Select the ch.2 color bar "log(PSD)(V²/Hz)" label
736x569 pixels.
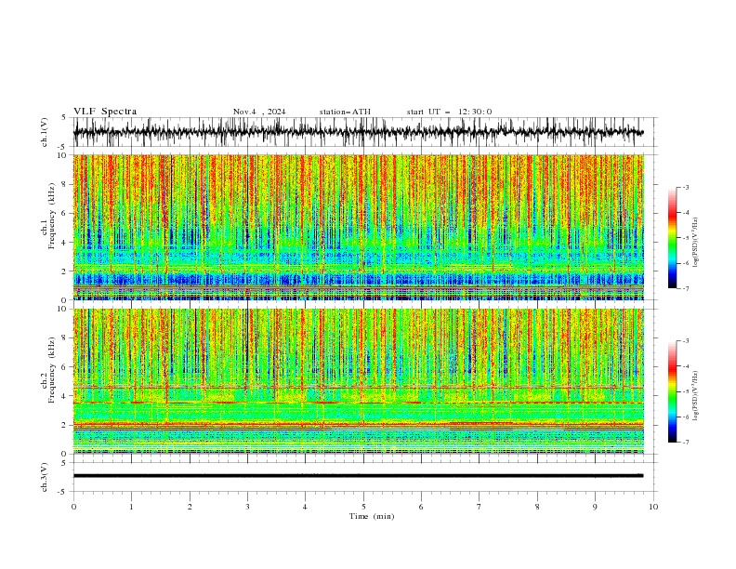(x=695, y=396)
